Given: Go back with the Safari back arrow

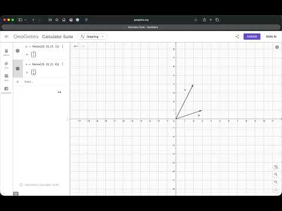Looking at the screenshot, I should 33,20.
